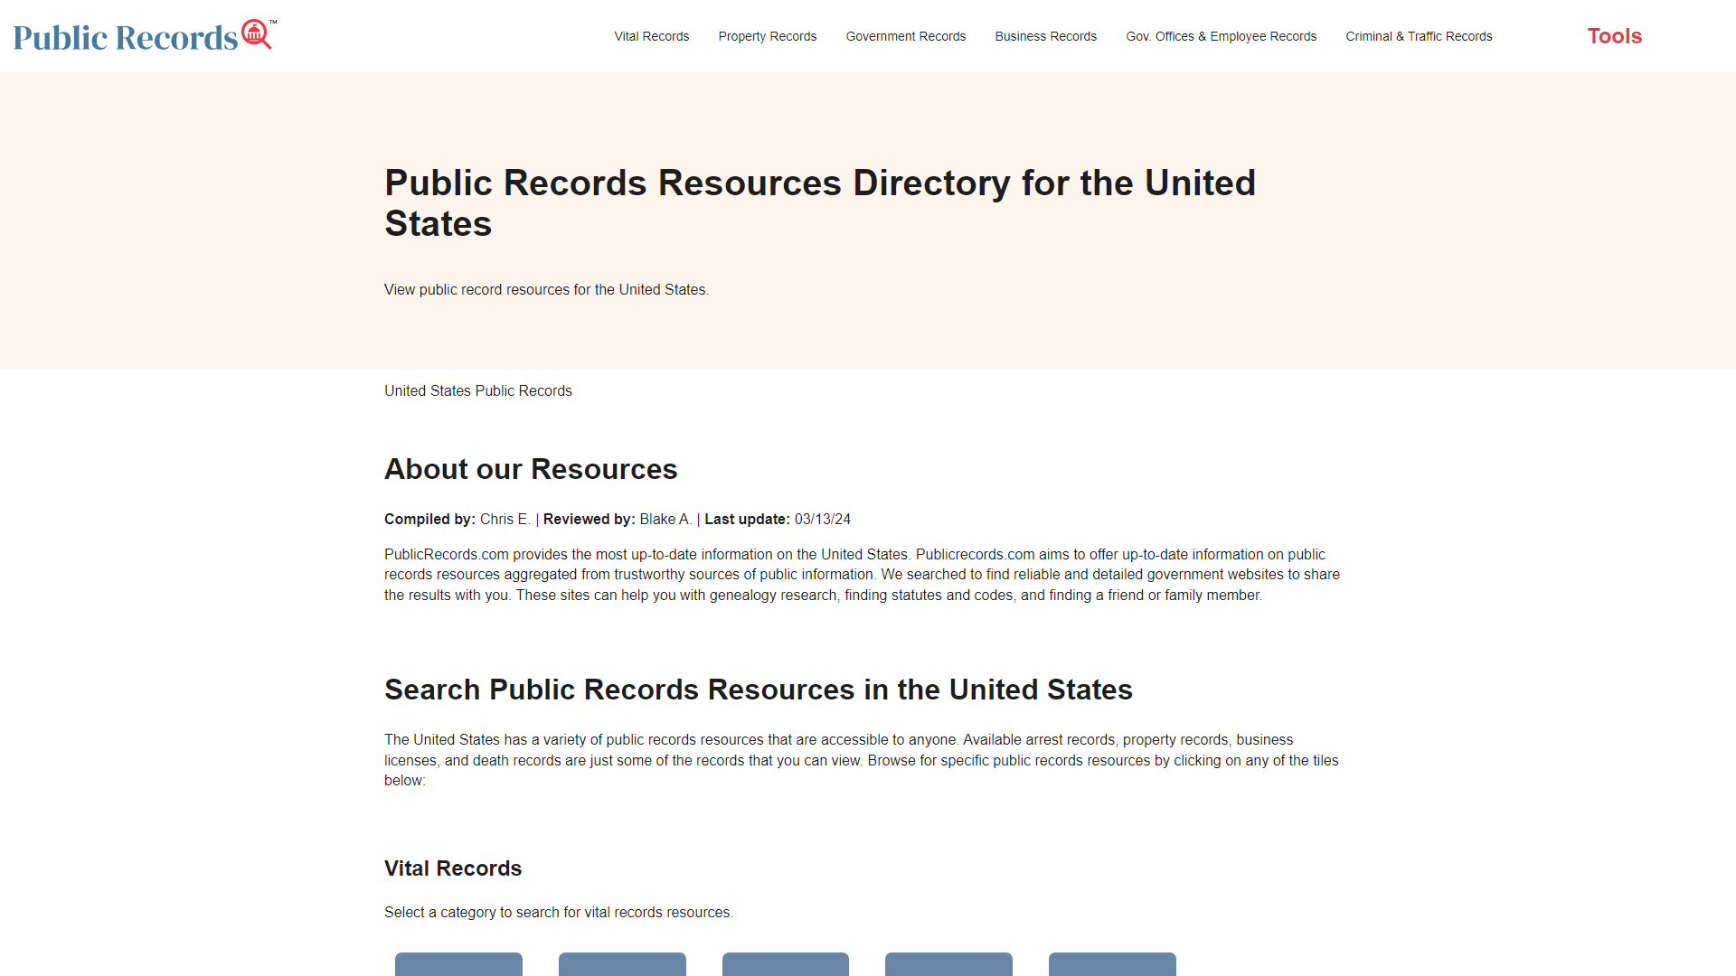Viewport: 1736px width, 976px height.
Task: Click 'Select a category to search' text
Action: pyautogui.click(x=558, y=912)
